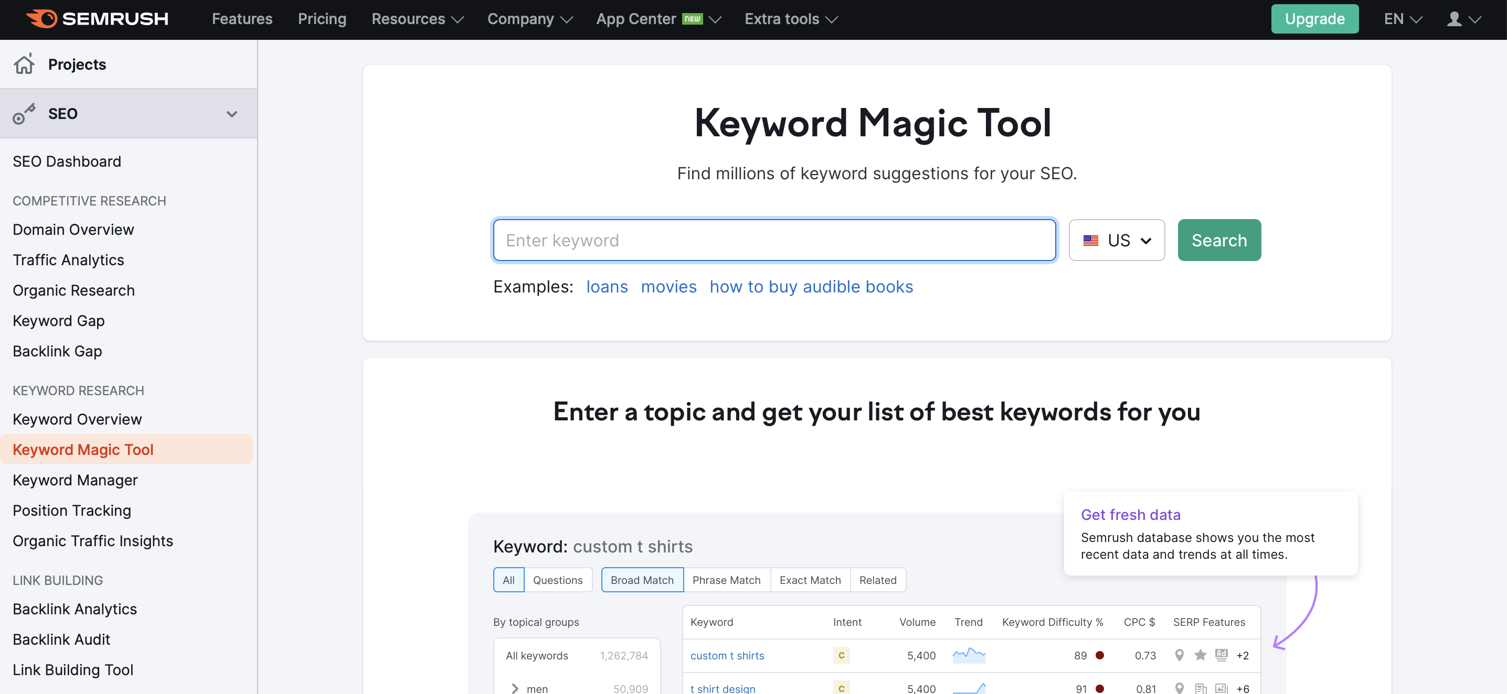Click the SEO key icon
The width and height of the screenshot is (1507, 694).
tap(24, 114)
